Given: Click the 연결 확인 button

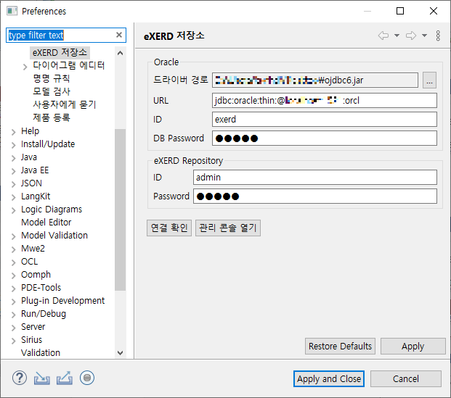Looking at the screenshot, I should point(169,228).
